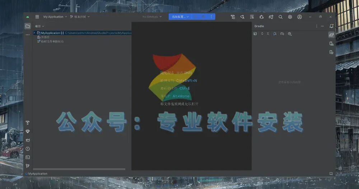Toggle the Gradle elephant tool window

331,35
